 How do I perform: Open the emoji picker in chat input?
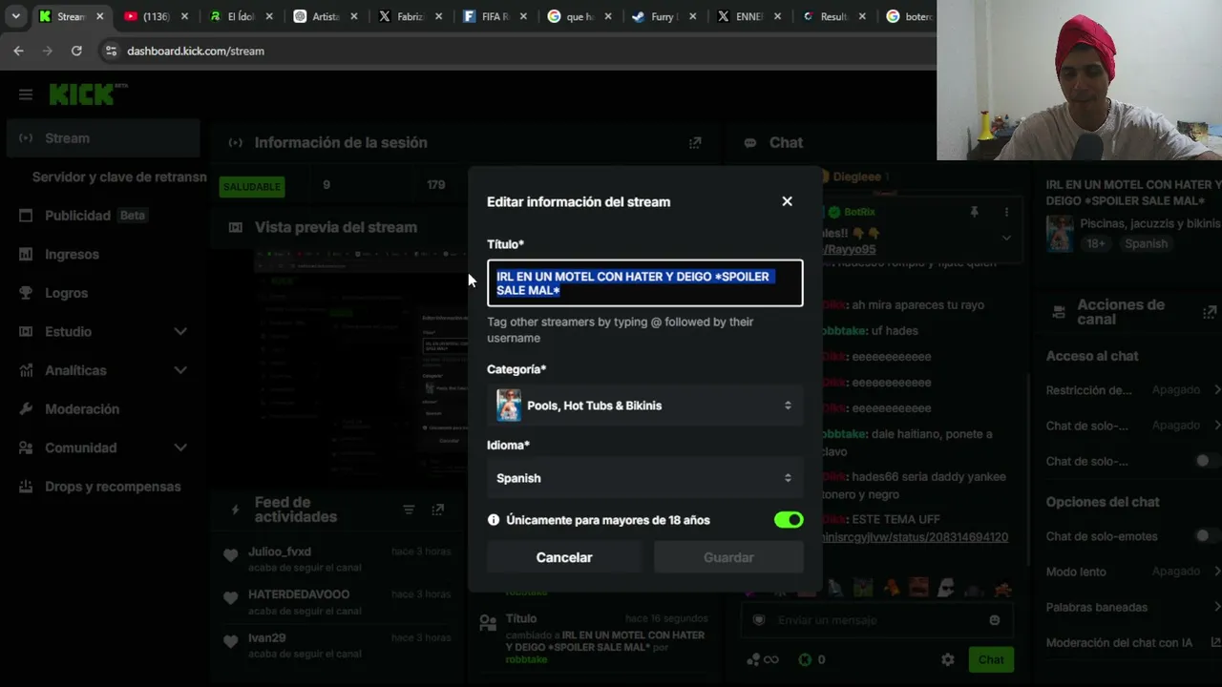click(995, 620)
